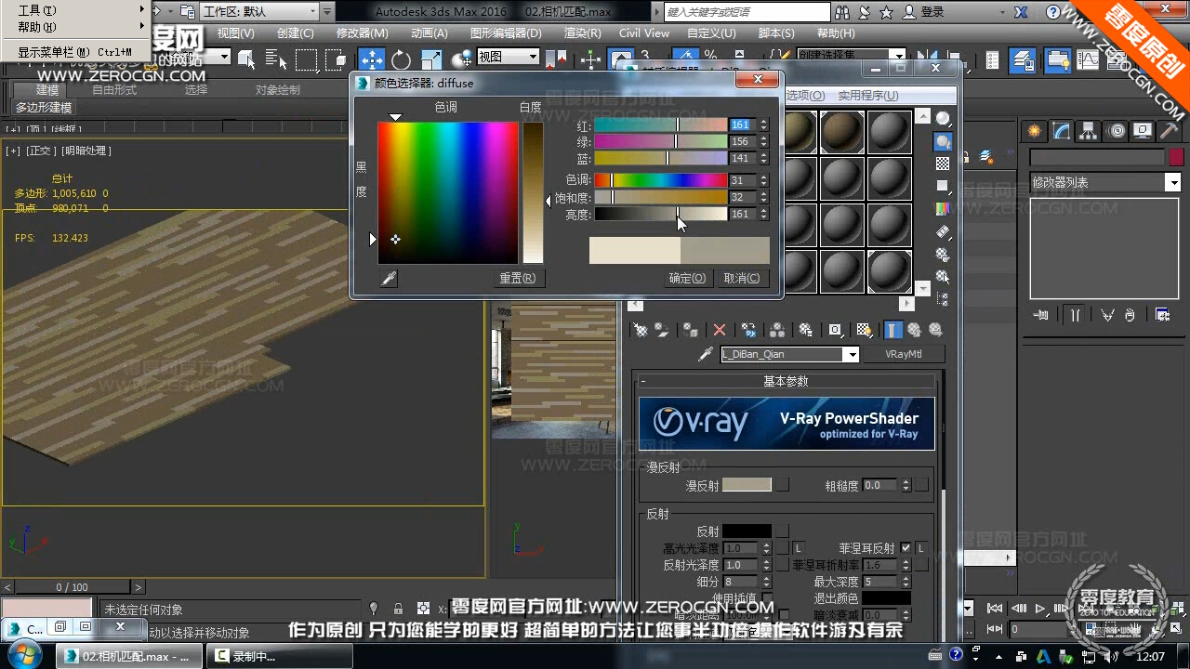Open the Select by Name list tool
This screenshot has width=1190, height=669.
tap(276, 59)
